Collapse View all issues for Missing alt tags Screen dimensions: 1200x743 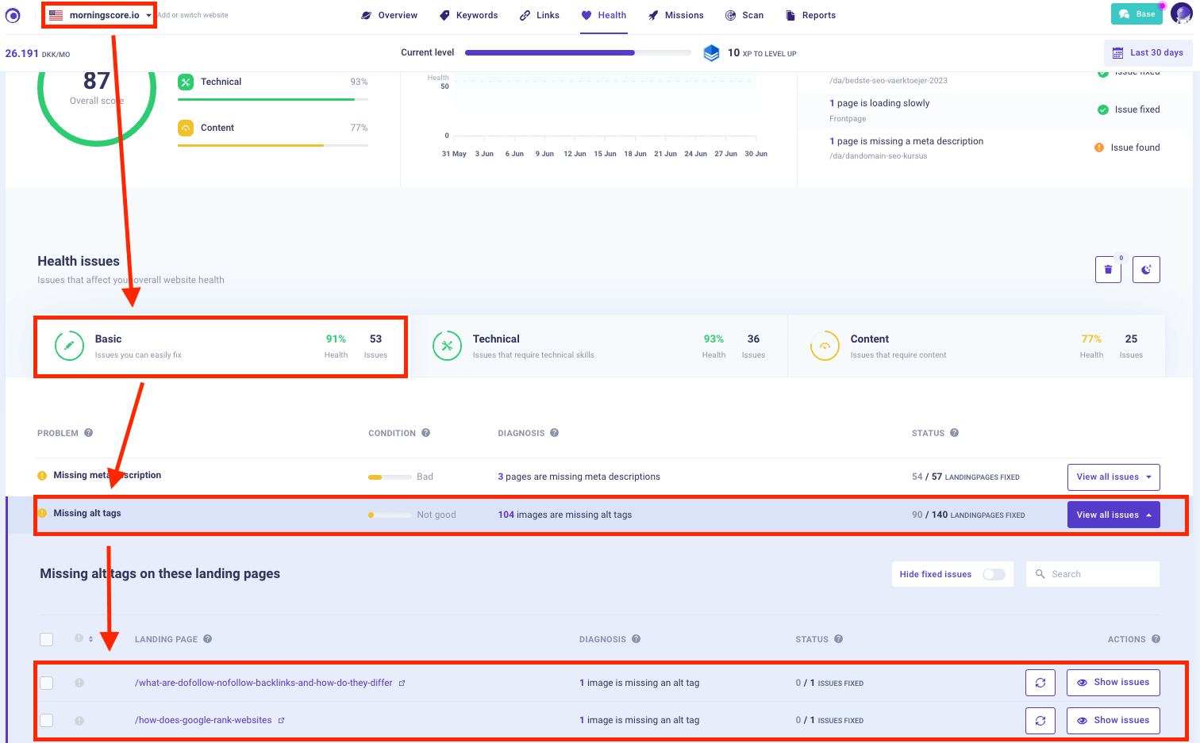(1113, 515)
